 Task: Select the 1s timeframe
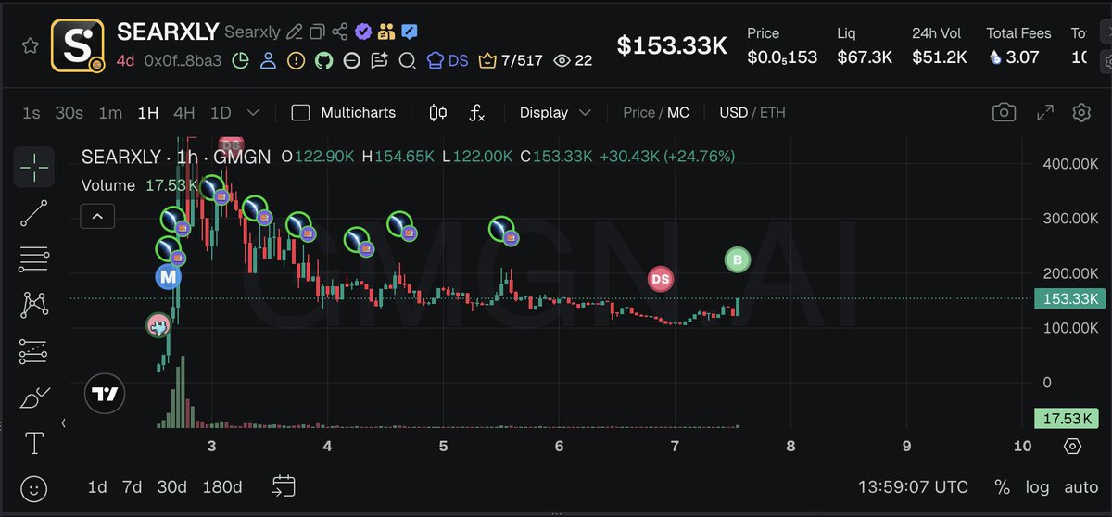point(32,113)
